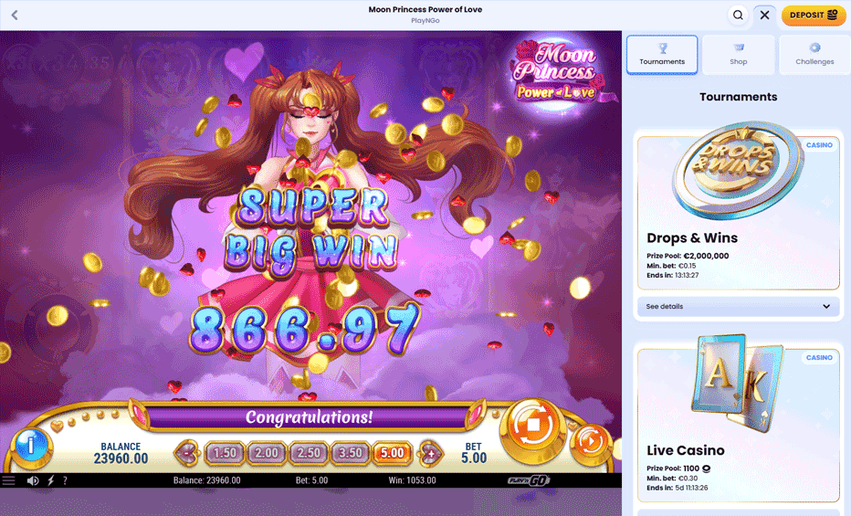The image size is (851, 516).
Task: Open the hamburger game menu
Action: click(9, 480)
